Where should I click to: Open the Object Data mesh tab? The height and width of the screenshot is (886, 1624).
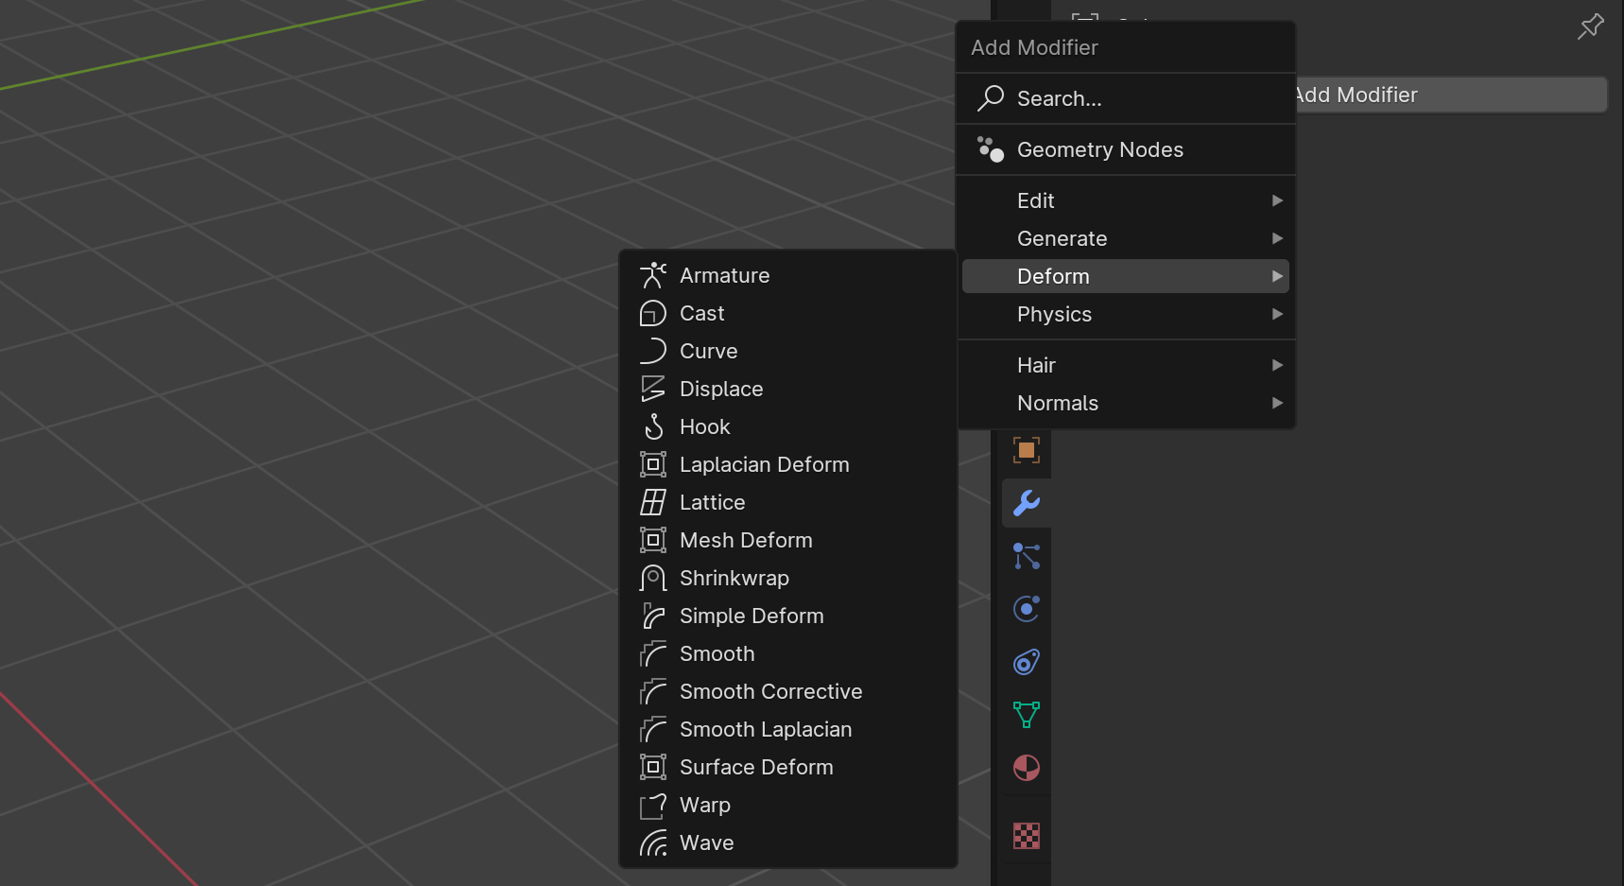click(x=1027, y=715)
